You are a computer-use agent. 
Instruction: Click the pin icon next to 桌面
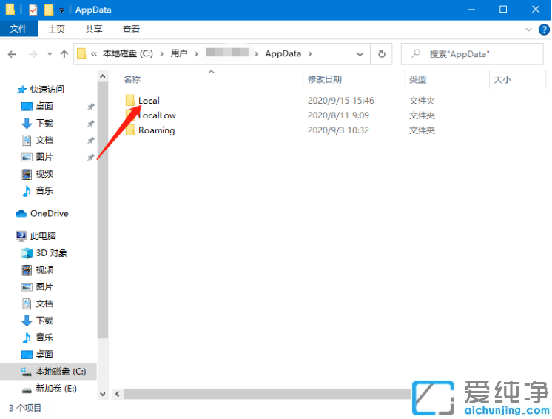coord(91,107)
